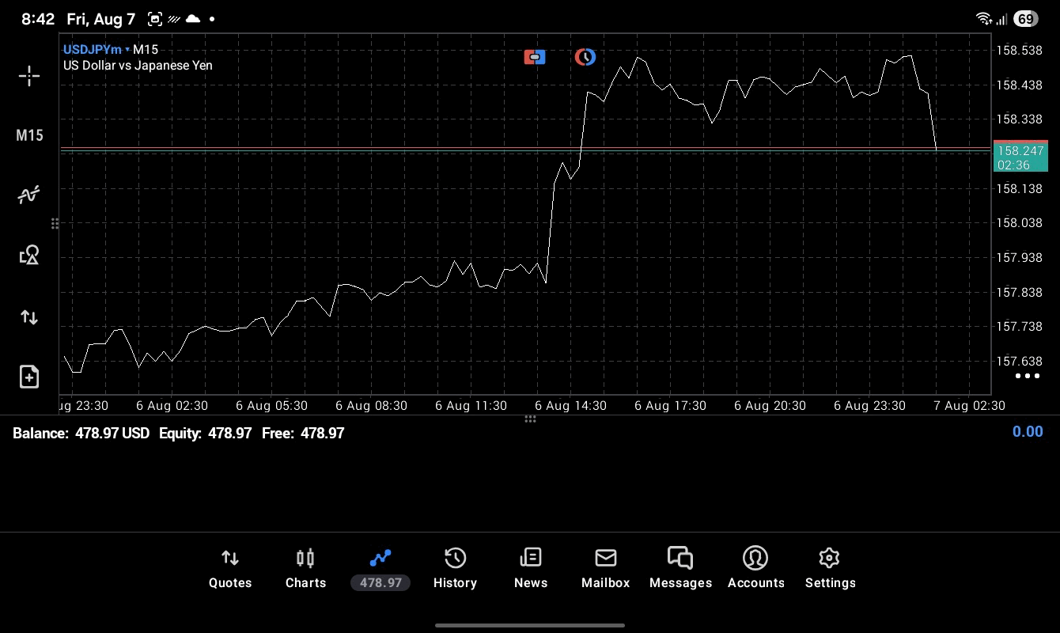
Task: Tap the 158.038 price axis label
Action: pyautogui.click(x=1019, y=222)
